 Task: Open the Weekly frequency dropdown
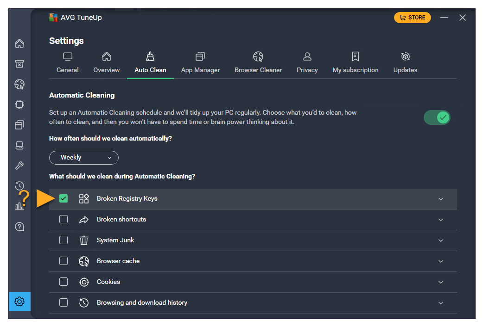tap(84, 158)
